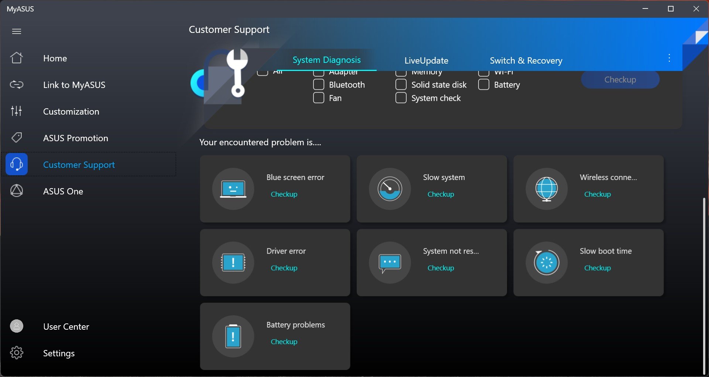Click the Blue screen error laptop icon
Viewport: 709px width, 377px height.
click(233, 189)
